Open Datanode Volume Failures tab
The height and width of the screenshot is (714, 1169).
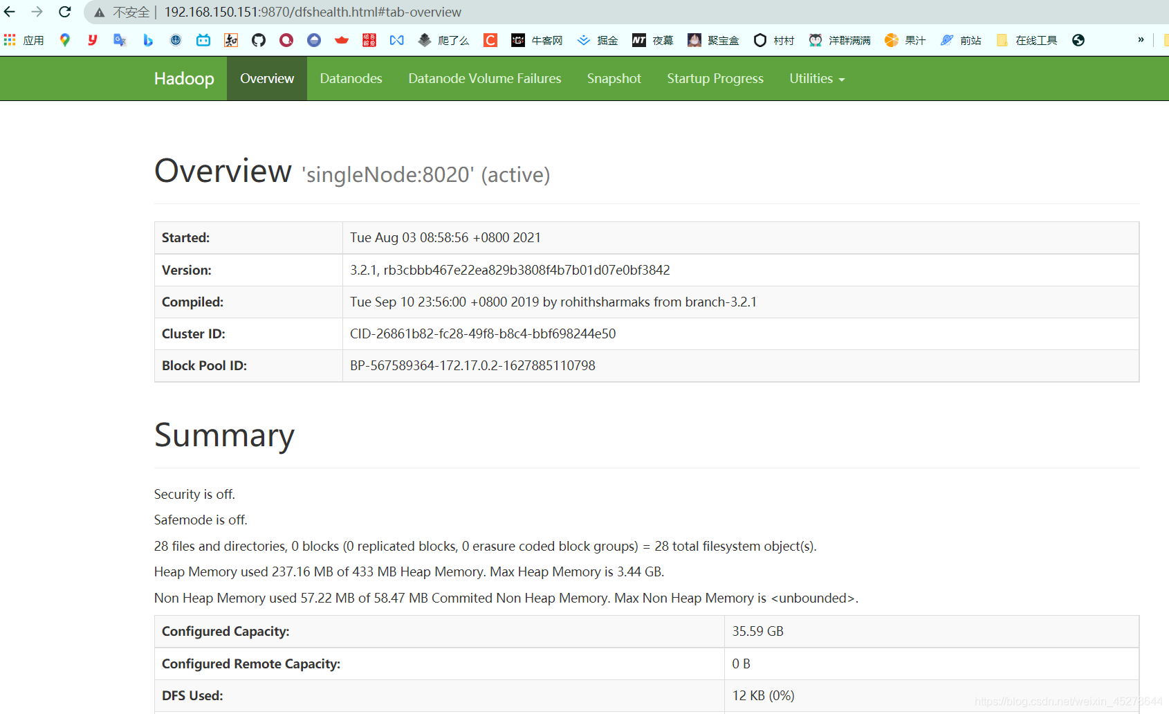[x=485, y=78]
